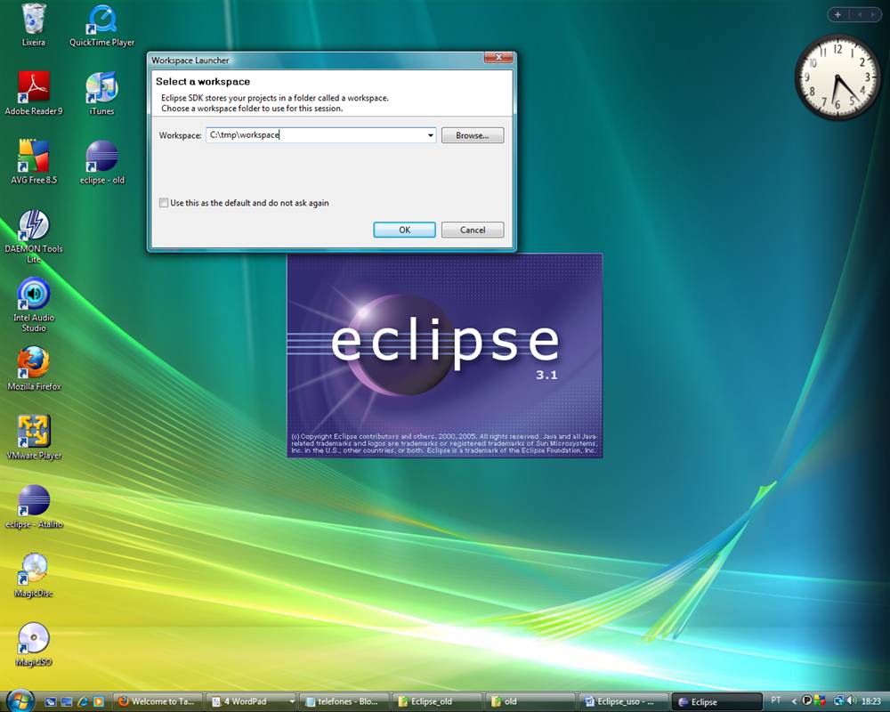Cancel the Workspace Launcher dialog
Image resolution: width=890 pixels, height=712 pixels.
(473, 230)
